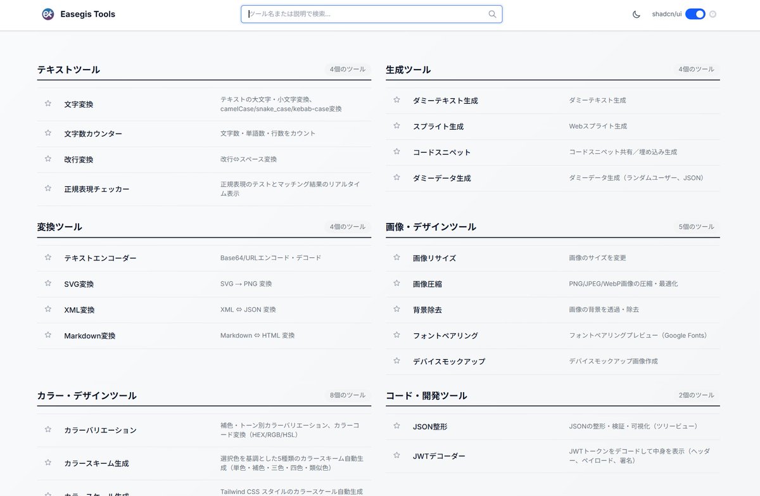Click the 5個のツール count badge
The width and height of the screenshot is (760, 496).
click(696, 226)
